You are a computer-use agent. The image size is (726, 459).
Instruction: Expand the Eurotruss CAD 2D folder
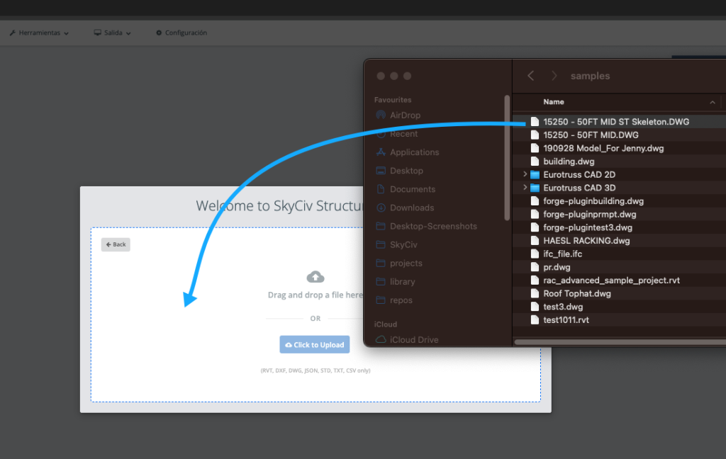[525, 174]
